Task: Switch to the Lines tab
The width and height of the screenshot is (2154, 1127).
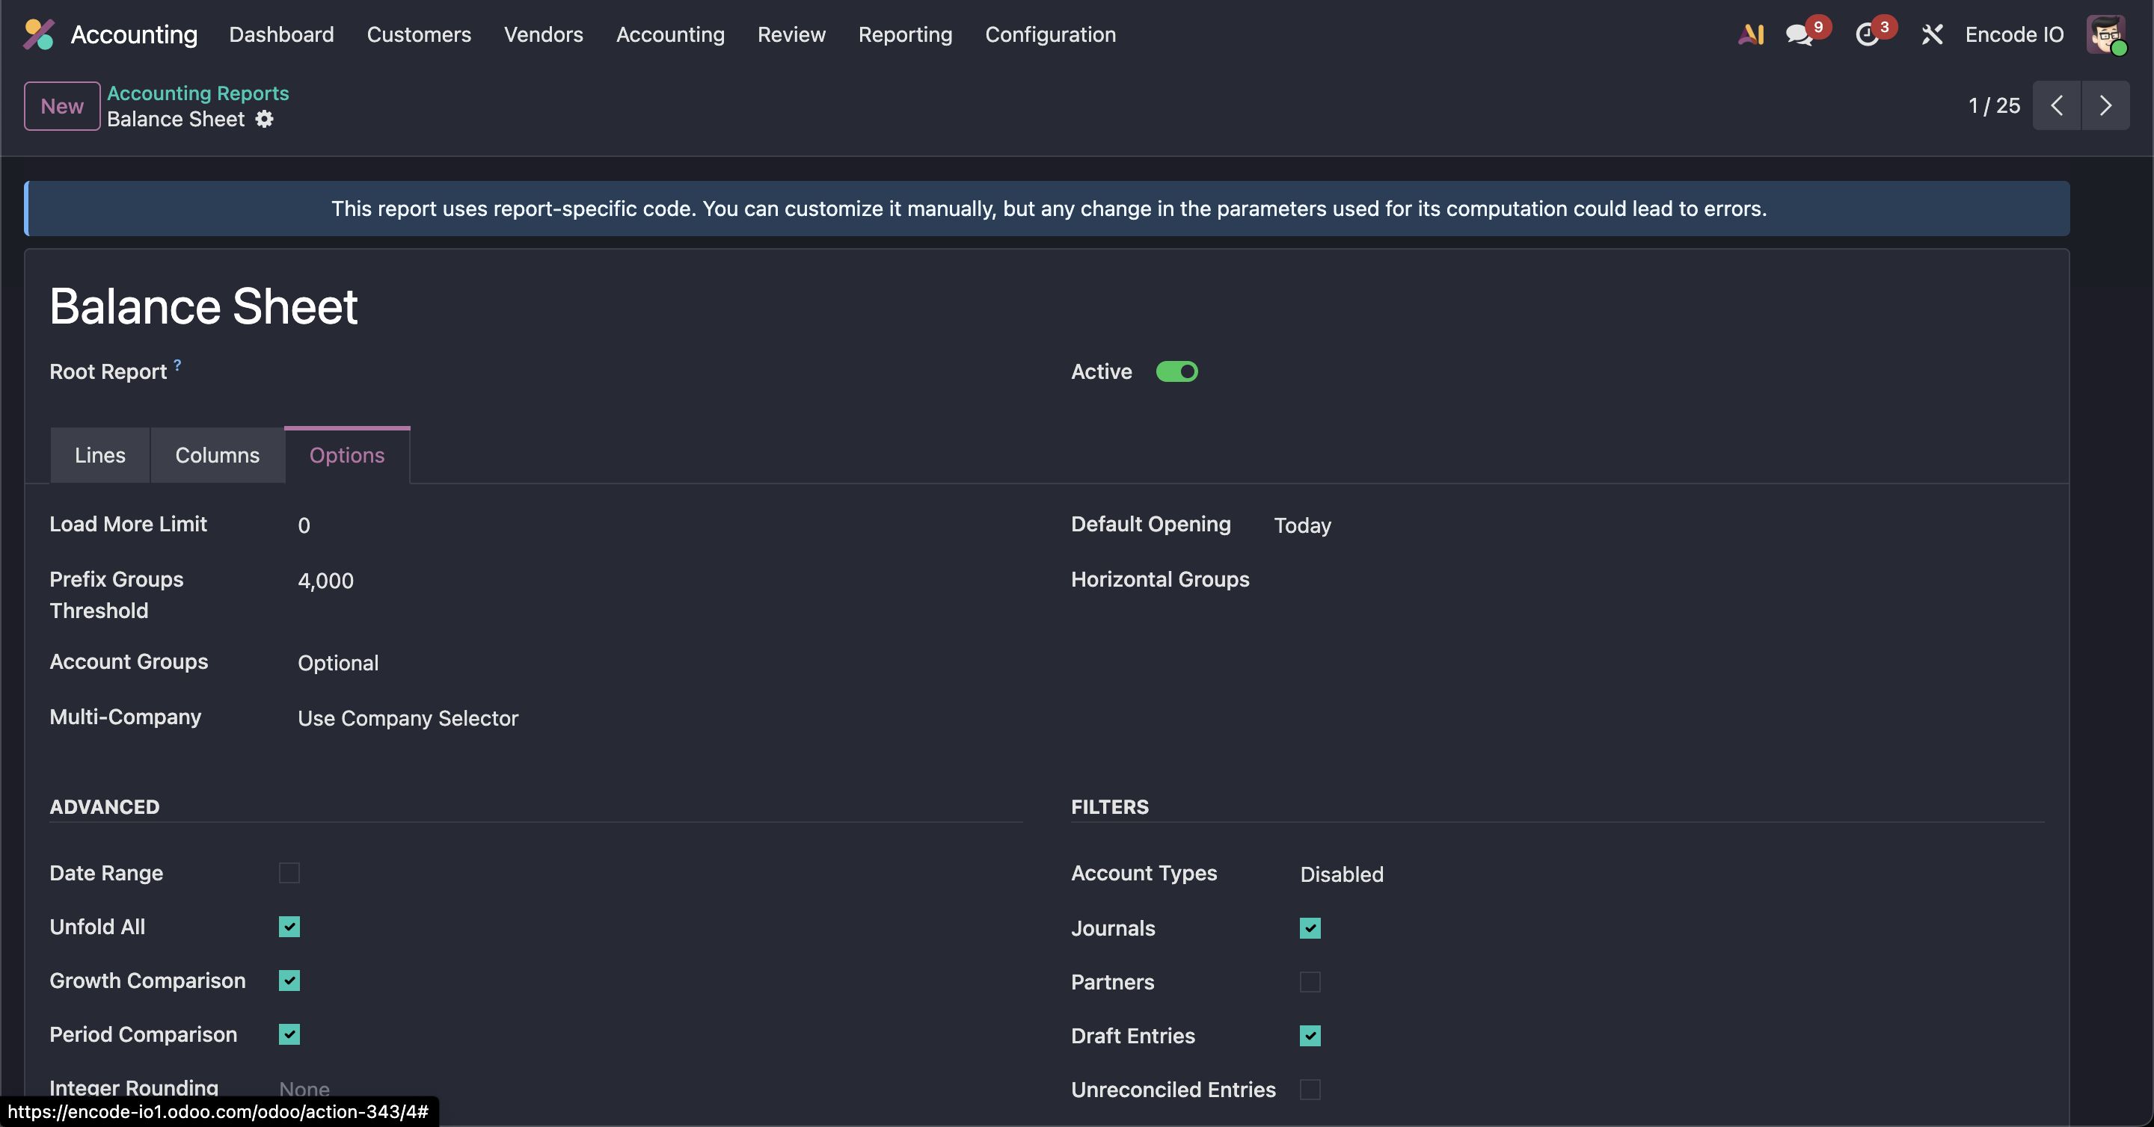Action: tap(99, 455)
